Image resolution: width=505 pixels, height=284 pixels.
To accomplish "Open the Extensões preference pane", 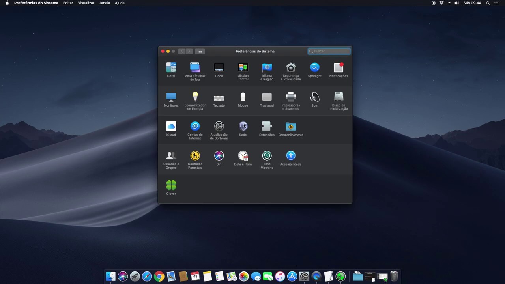I will [267, 129].
